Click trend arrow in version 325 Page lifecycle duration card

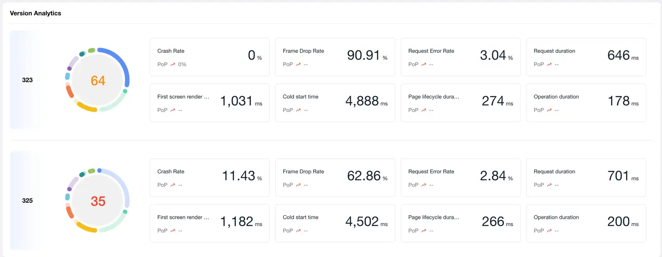[x=424, y=231]
